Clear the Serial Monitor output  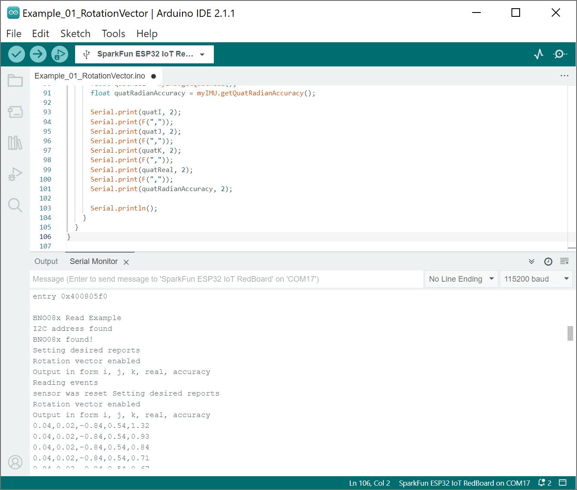(564, 261)
